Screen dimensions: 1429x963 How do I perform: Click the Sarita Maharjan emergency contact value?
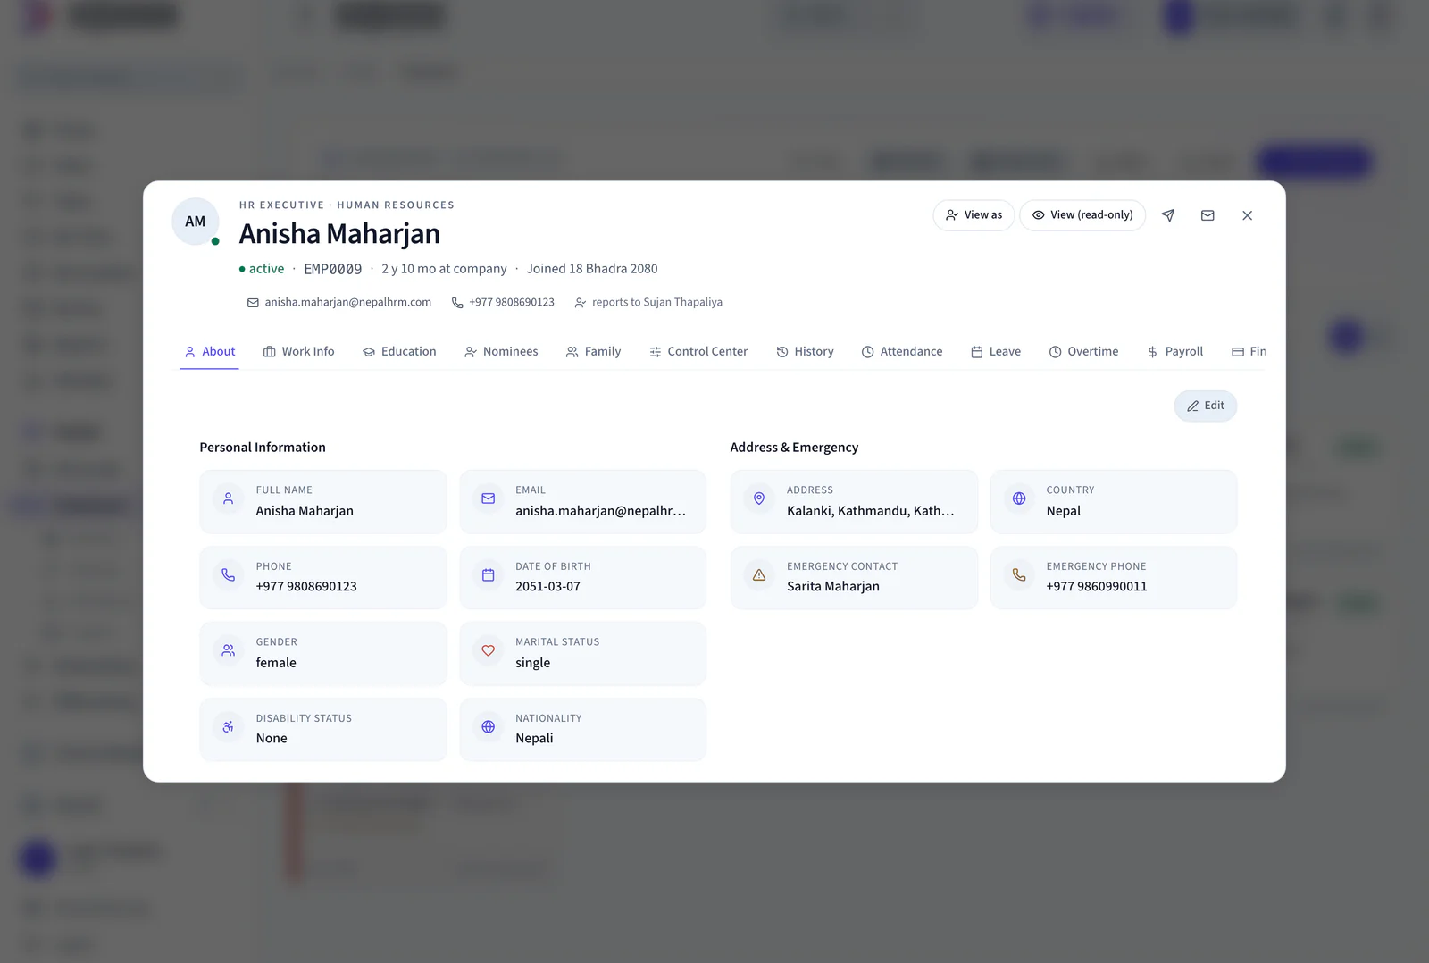click(x=833, y=587)
